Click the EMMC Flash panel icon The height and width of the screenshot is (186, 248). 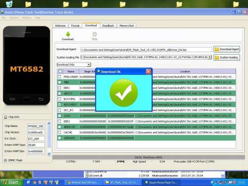tap(5, 160)
